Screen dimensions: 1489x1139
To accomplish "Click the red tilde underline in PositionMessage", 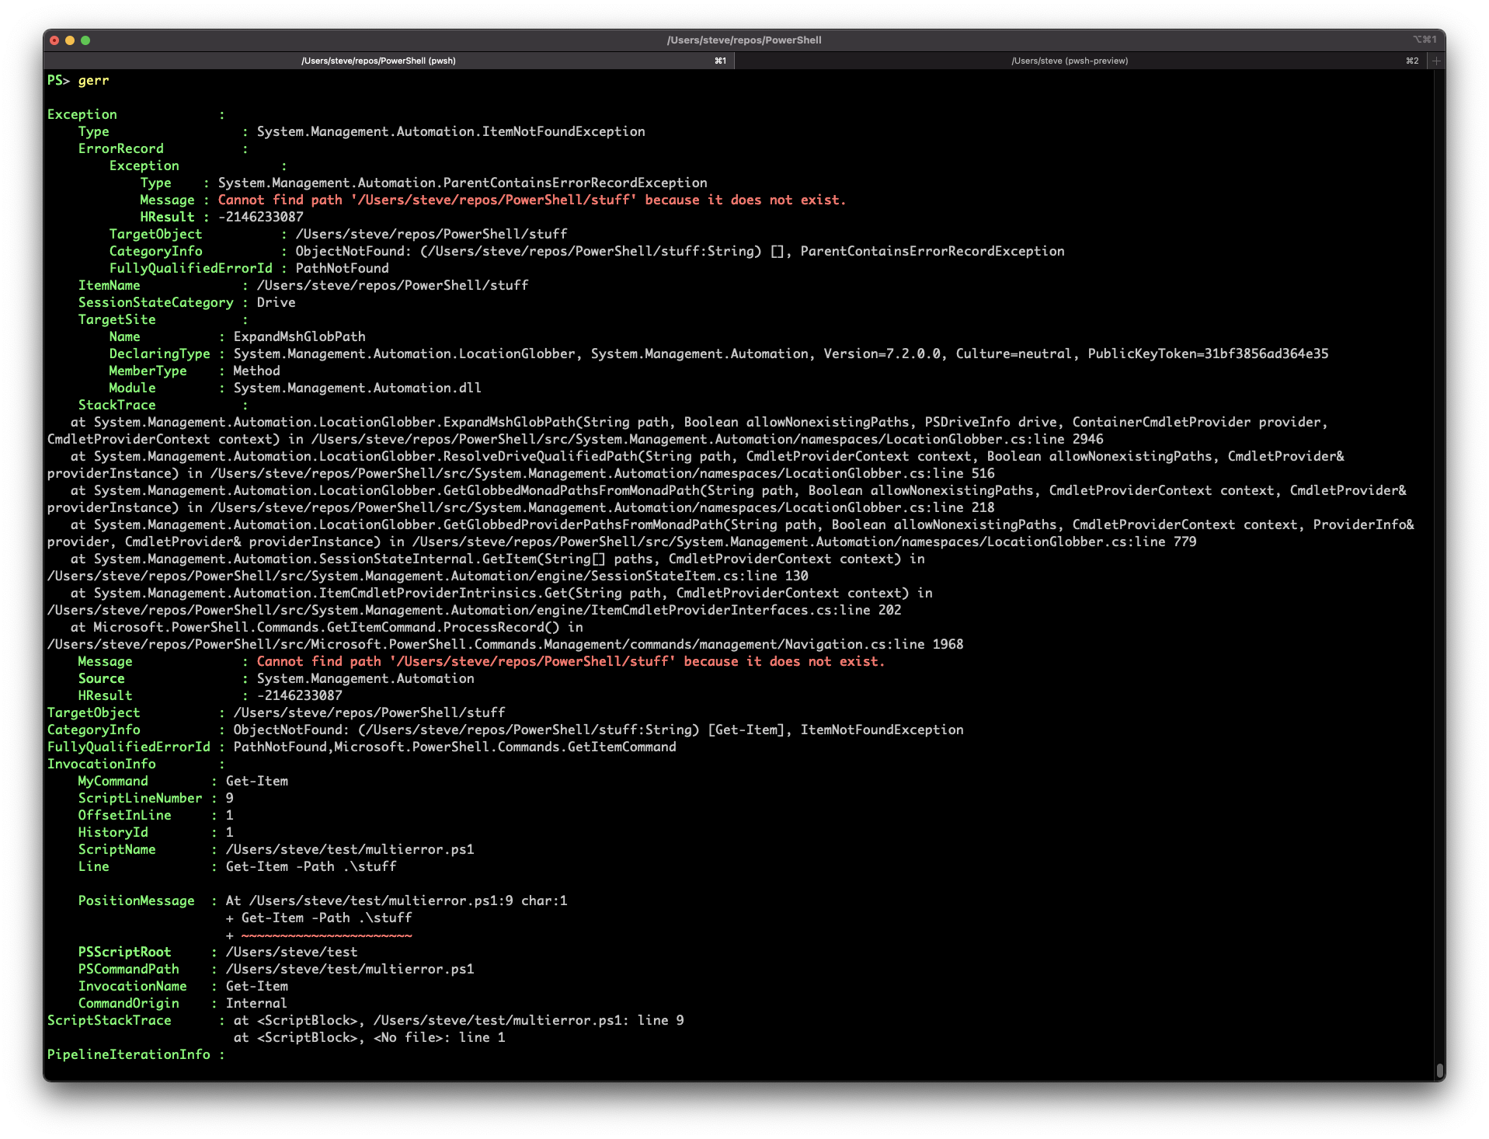I will (x=326, y=935).
